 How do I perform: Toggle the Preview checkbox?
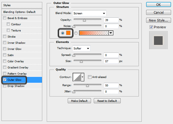pyautogui.click(x=151, y=27)
